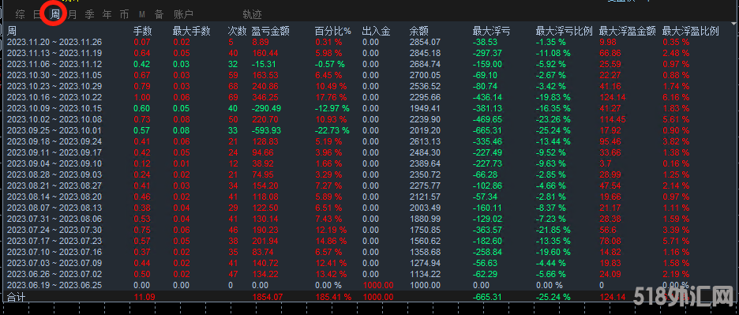
Task: Open the 备 notes tab
Action: tap(159, 15)
